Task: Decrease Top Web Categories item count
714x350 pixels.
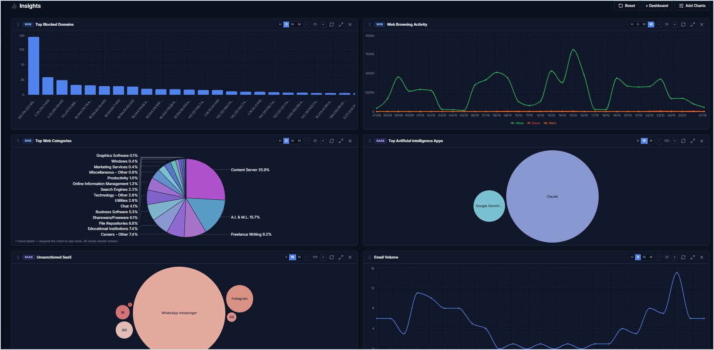Action: (x=307, y=141)
